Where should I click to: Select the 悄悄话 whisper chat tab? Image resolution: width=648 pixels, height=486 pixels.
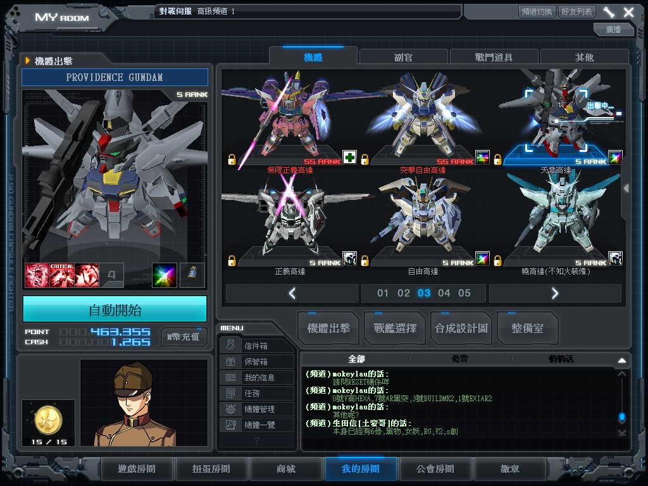click(561, 359)
